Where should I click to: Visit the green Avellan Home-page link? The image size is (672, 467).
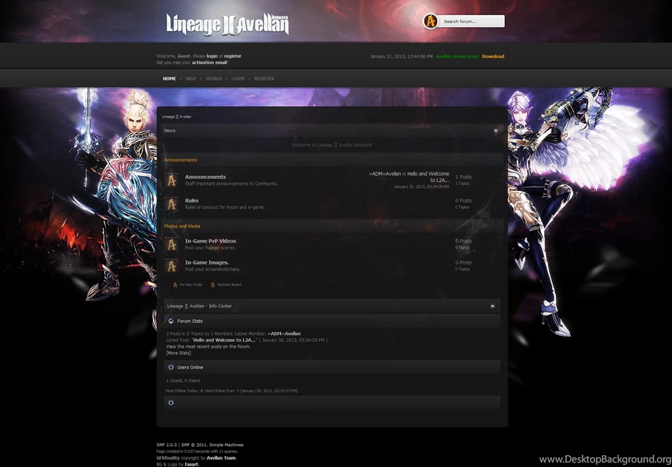[457, 56]
